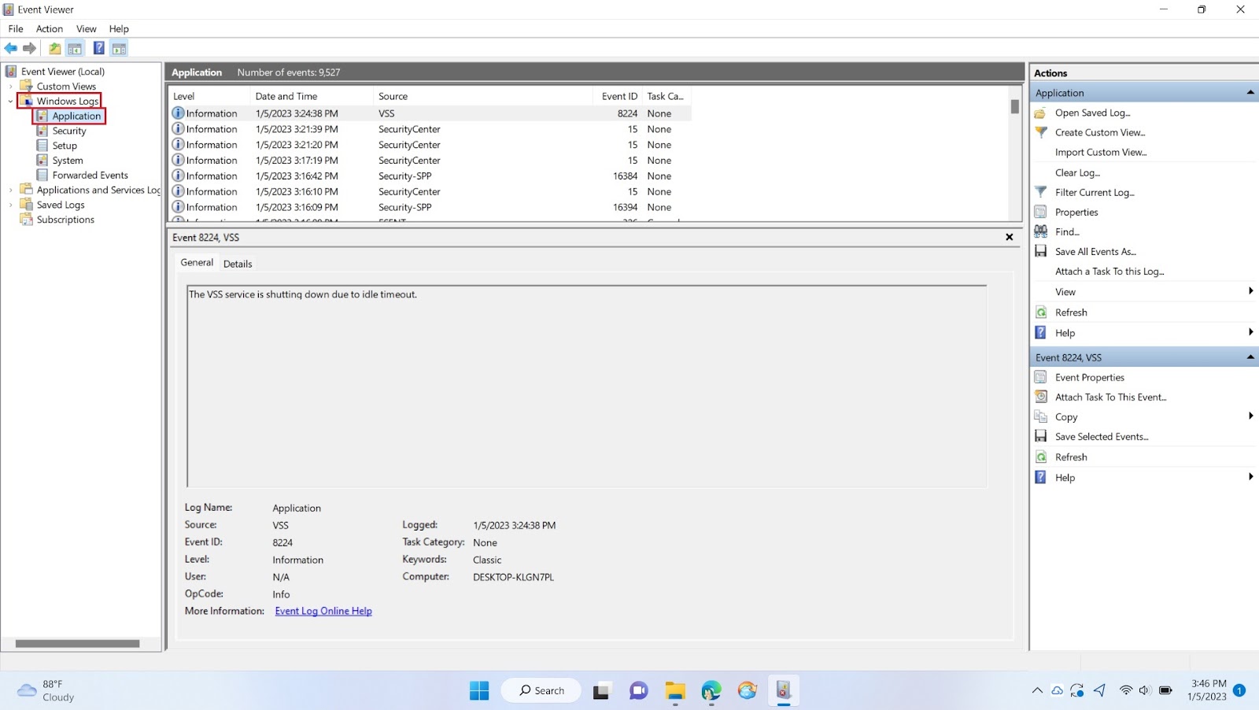
Task: Open File Explorer from the taskbar
Action: [x=675, y=690]
